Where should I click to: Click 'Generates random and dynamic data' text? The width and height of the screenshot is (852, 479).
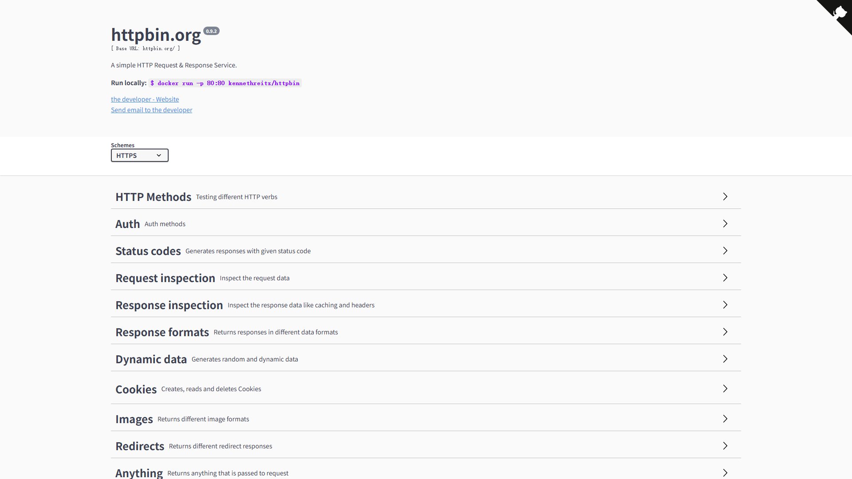(245, 359)
